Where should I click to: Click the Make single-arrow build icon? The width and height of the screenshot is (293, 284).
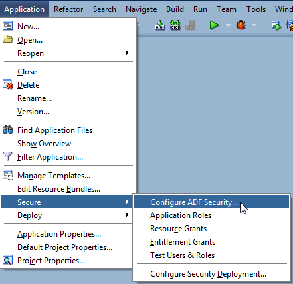pos(159,25)
